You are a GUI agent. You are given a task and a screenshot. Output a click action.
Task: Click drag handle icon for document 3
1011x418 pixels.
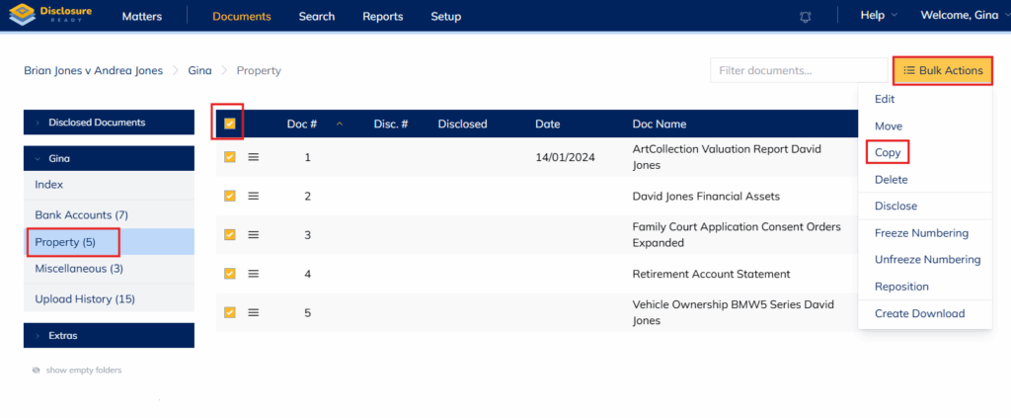(x=254, y=235)
